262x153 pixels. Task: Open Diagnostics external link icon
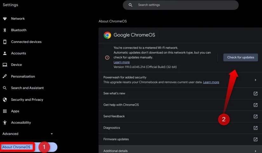[255, 128]
